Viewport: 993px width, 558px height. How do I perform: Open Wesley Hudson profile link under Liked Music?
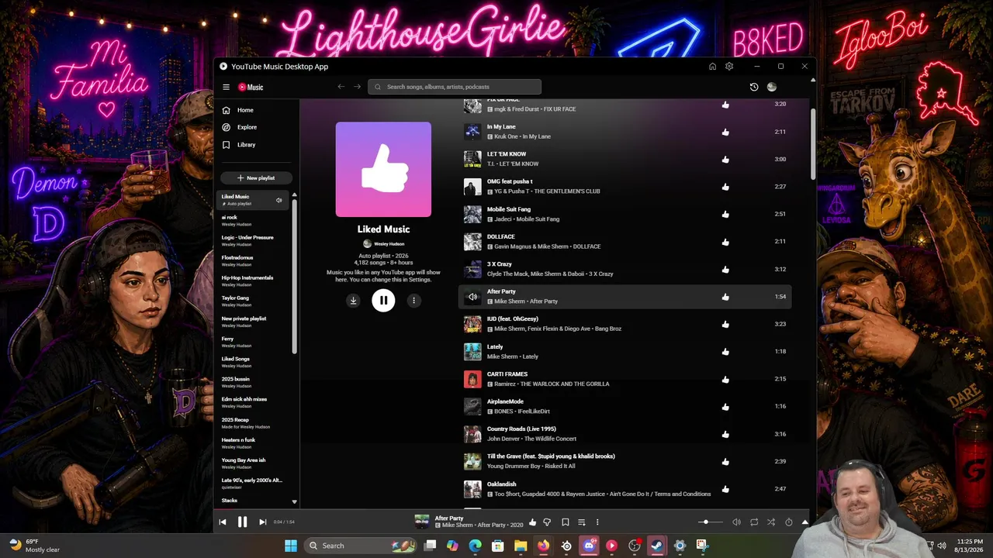click(383, 244)
